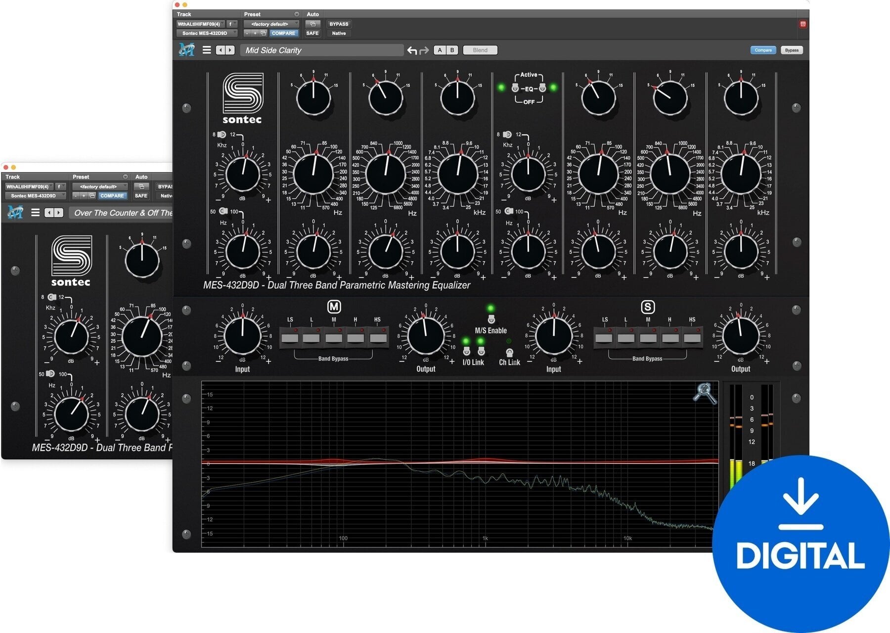Flip the right EQ Active/Off switch
The image size is (890, 633).
coord(542,88)
